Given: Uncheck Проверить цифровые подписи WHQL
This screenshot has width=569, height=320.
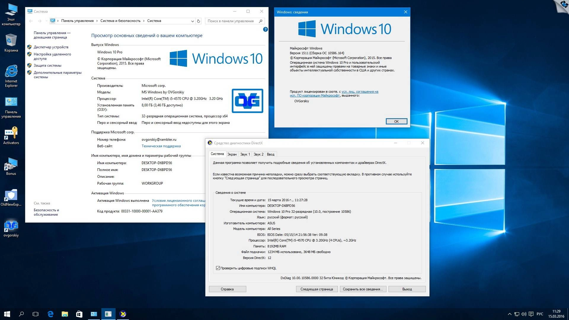Looking at the screenshot, I should 218,268.
